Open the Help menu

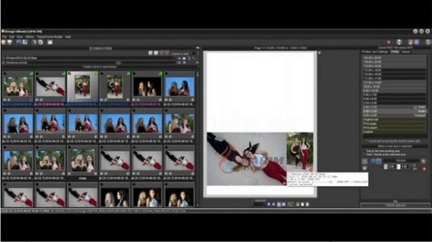coord(68,37)
